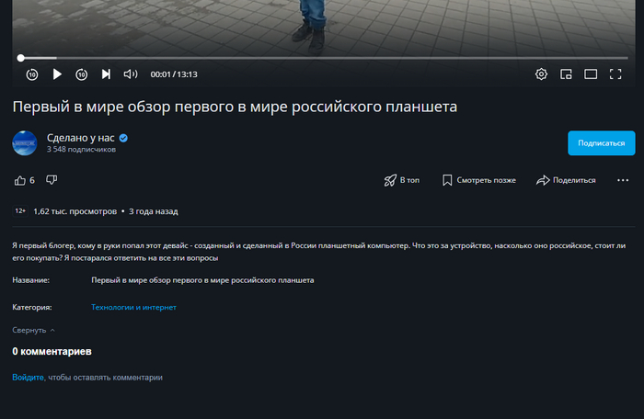Click the 0 комментариев heading
Image resolution: width=644 pixels, height=419 pixels.
[52, 351]
